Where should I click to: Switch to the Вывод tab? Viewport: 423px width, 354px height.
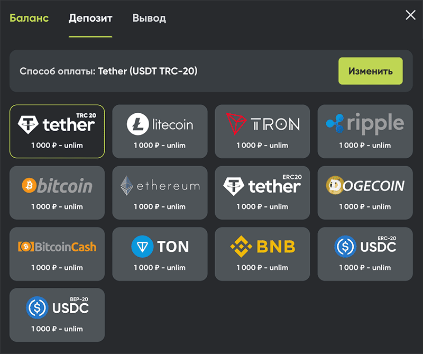149,19
